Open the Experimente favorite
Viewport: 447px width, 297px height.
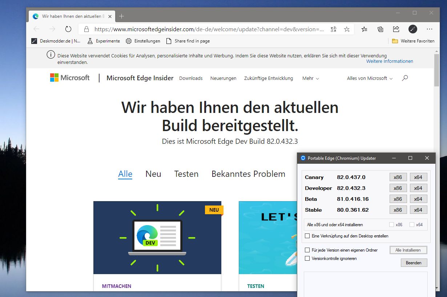pos(104,41)
